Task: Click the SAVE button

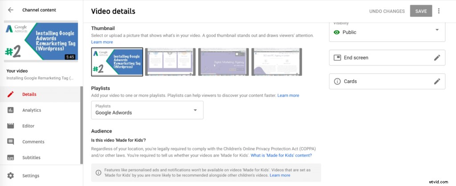Action: tap(421, 11)
